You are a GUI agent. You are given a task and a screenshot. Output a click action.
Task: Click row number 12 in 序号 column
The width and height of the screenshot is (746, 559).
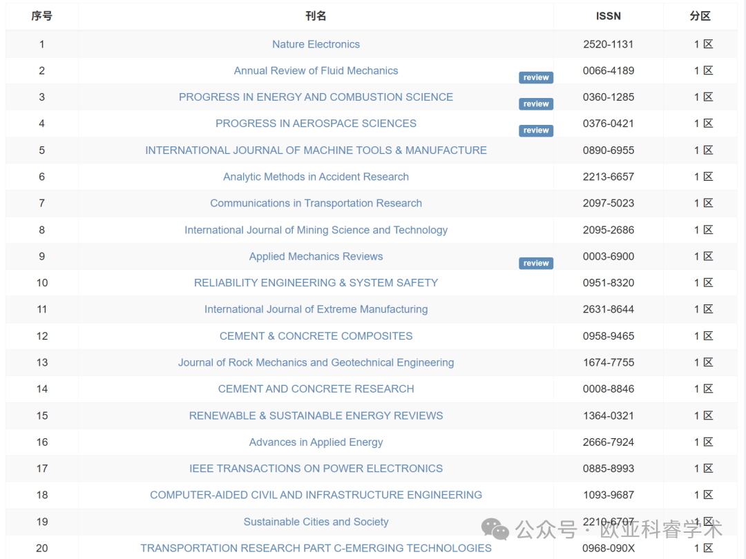[42, 336]
